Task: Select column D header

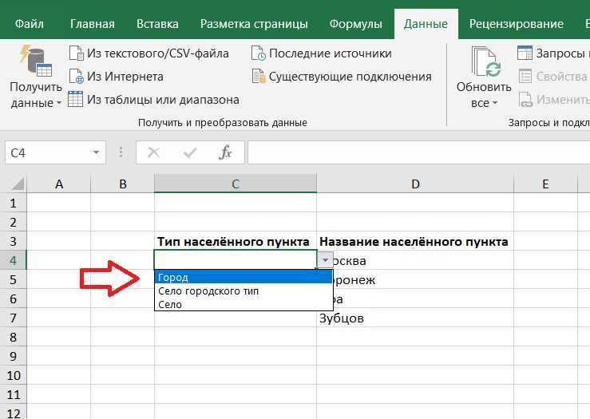Action: click(x=415, y=184)
